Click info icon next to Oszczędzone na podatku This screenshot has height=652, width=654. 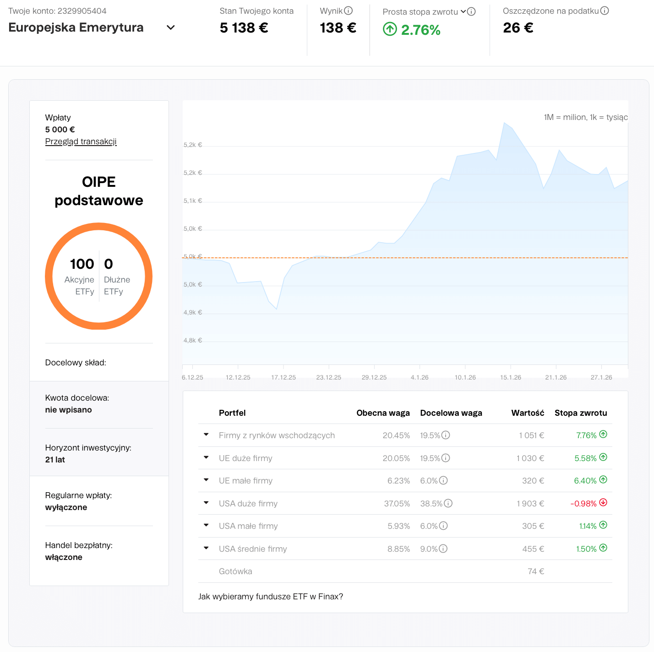[605, 11]
